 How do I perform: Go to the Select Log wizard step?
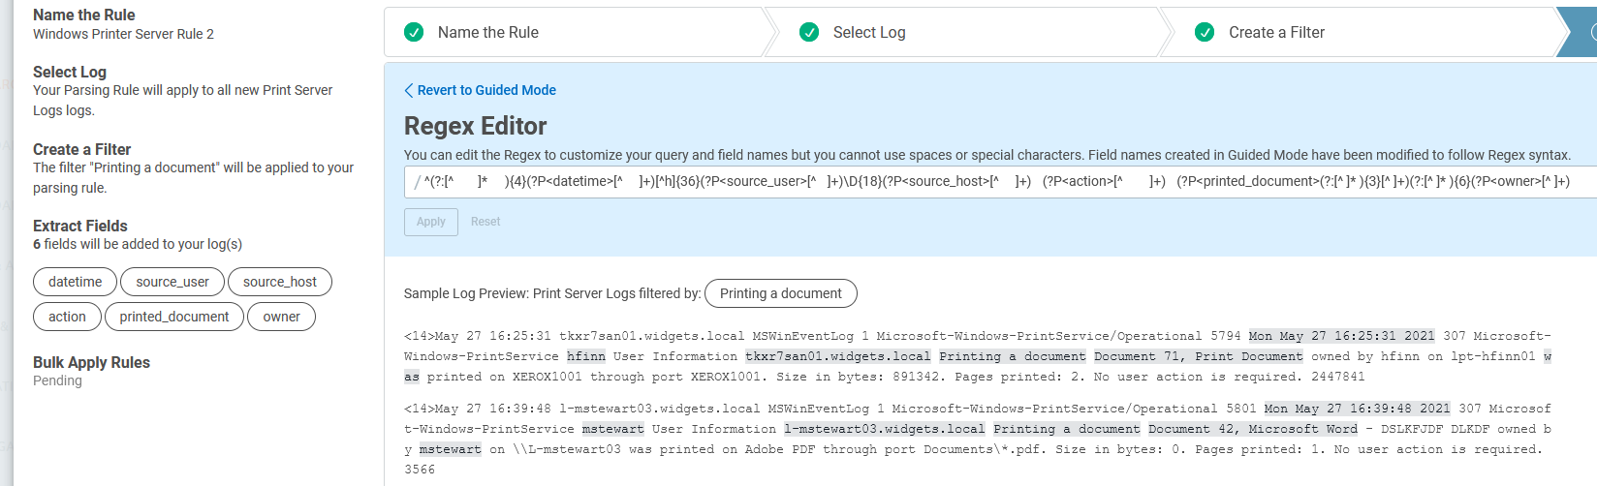(869, 33)
